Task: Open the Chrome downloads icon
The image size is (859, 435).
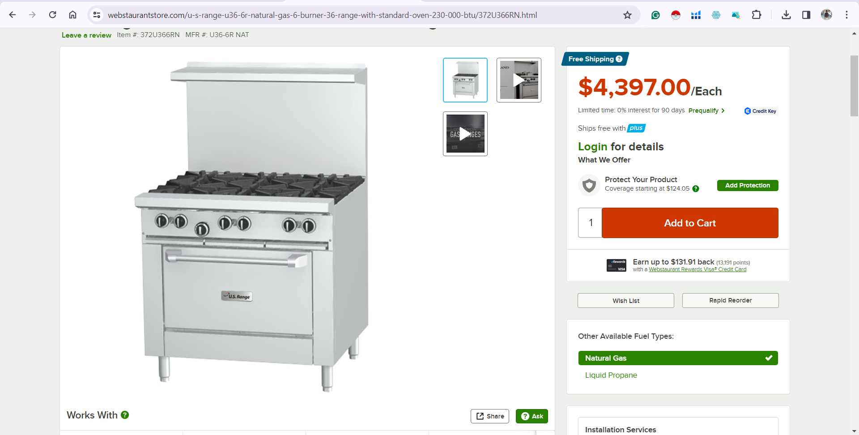Action: 786,15
